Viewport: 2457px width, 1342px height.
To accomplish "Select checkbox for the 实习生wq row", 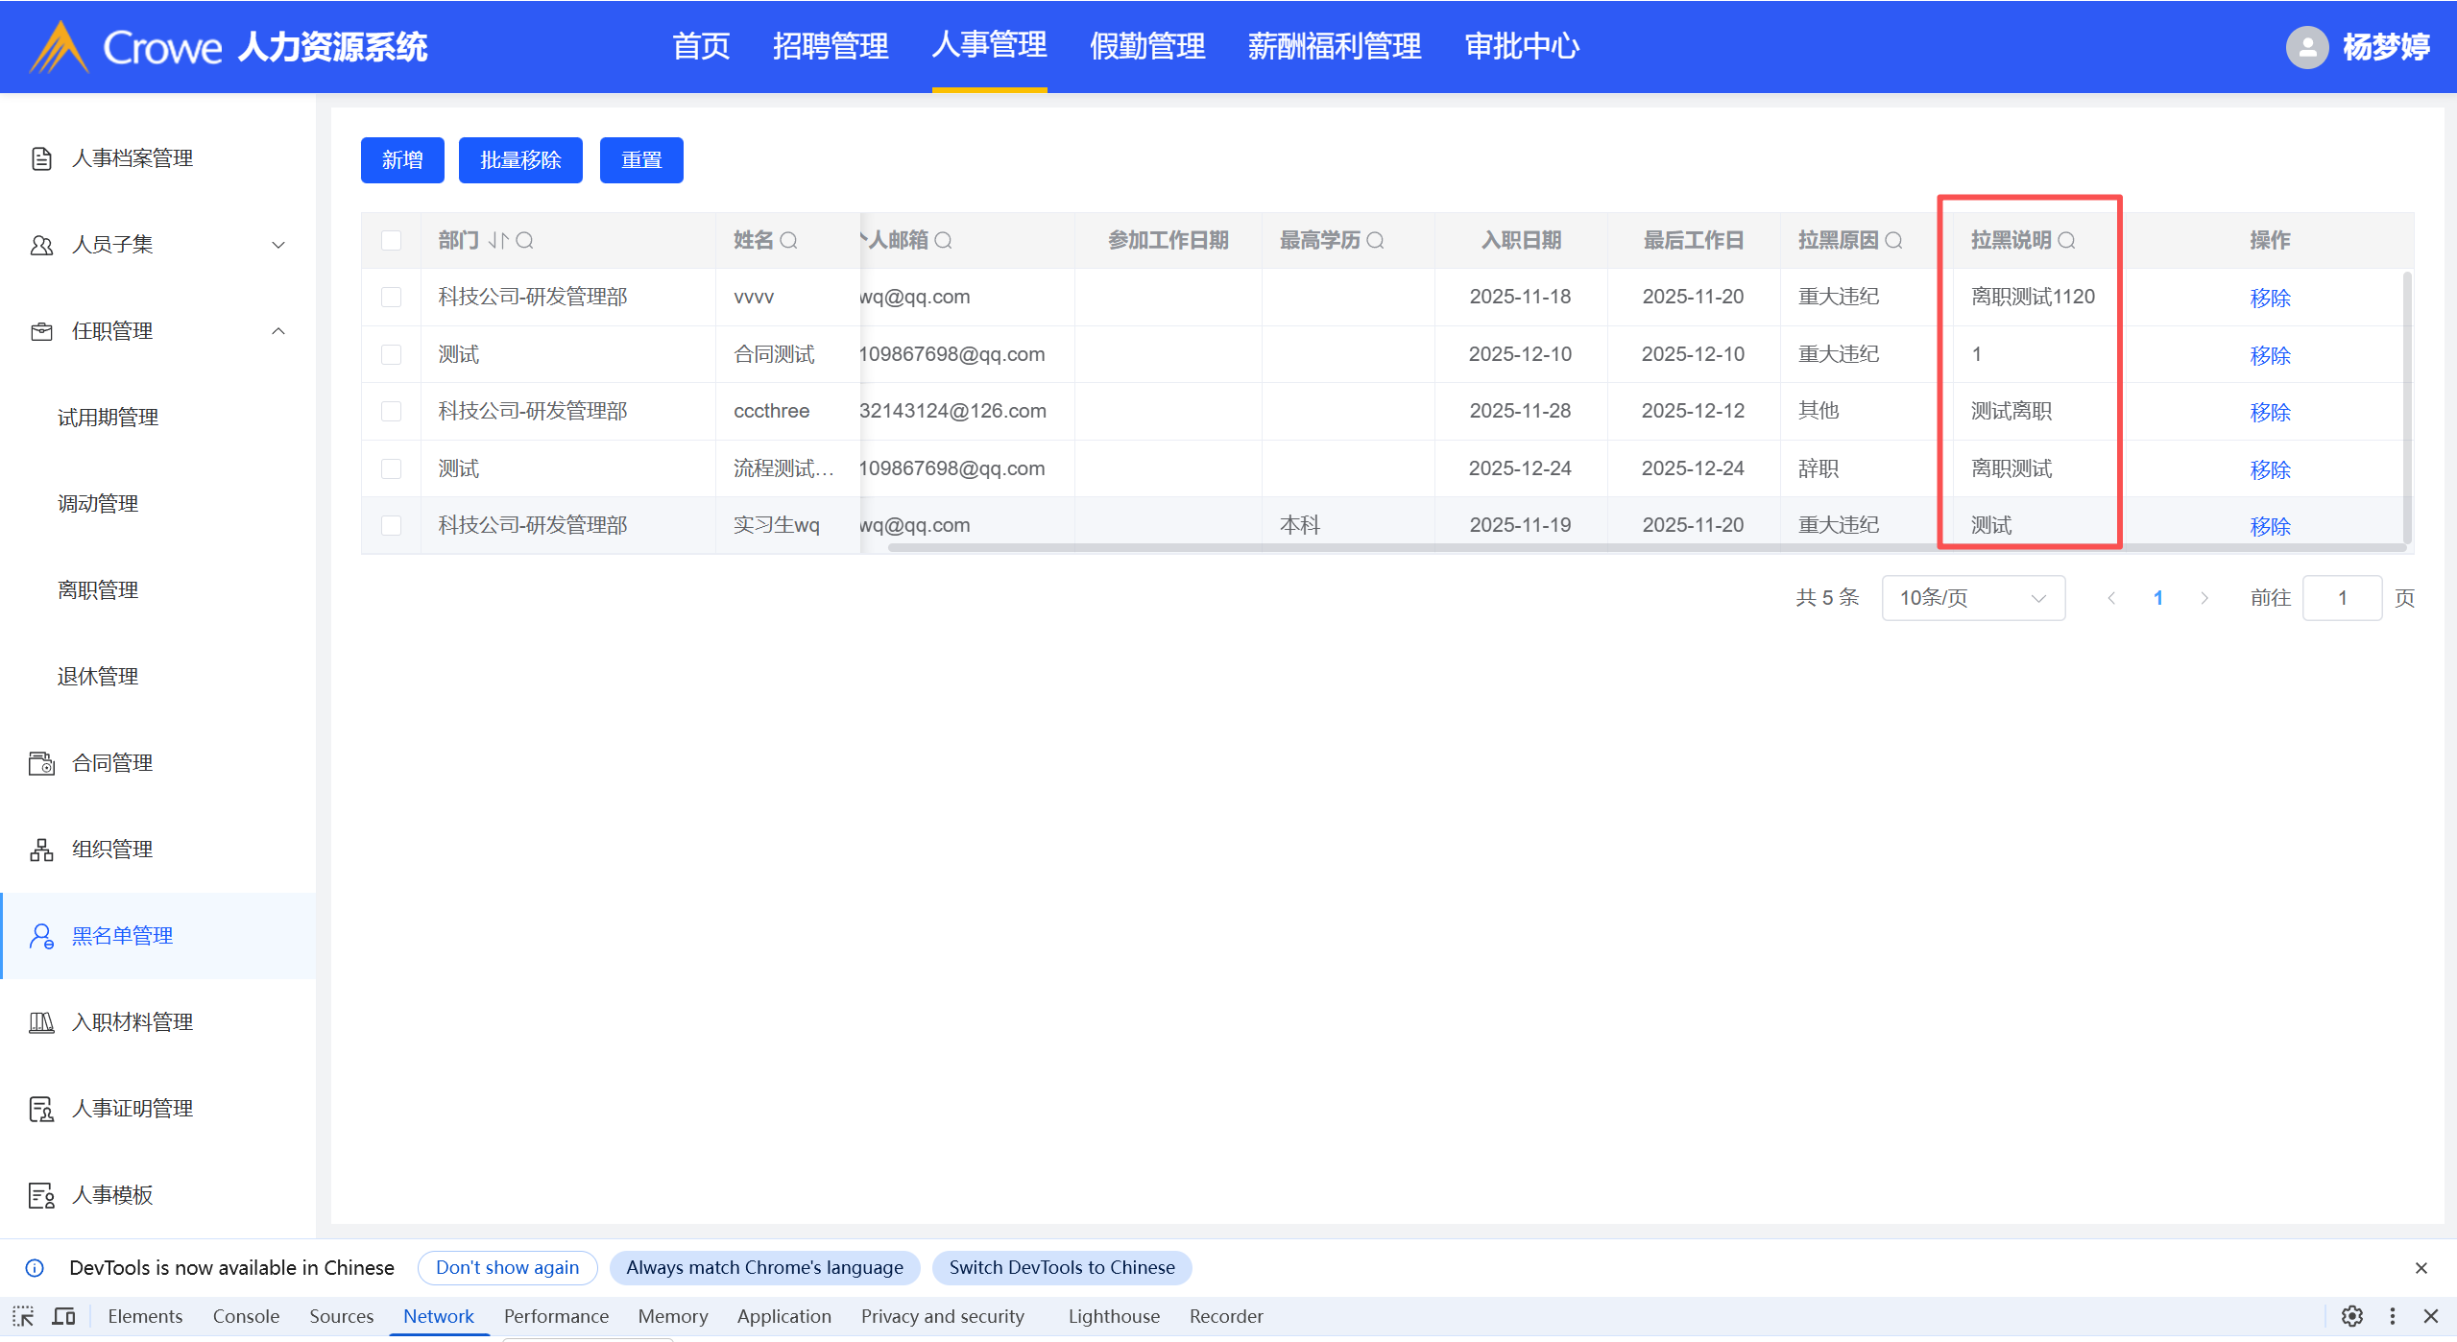I will pos(391,525).
